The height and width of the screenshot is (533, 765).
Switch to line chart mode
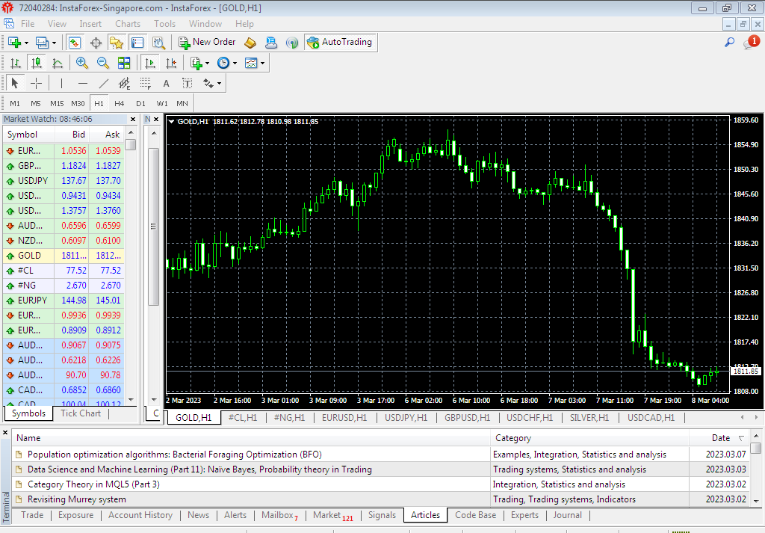57,63
